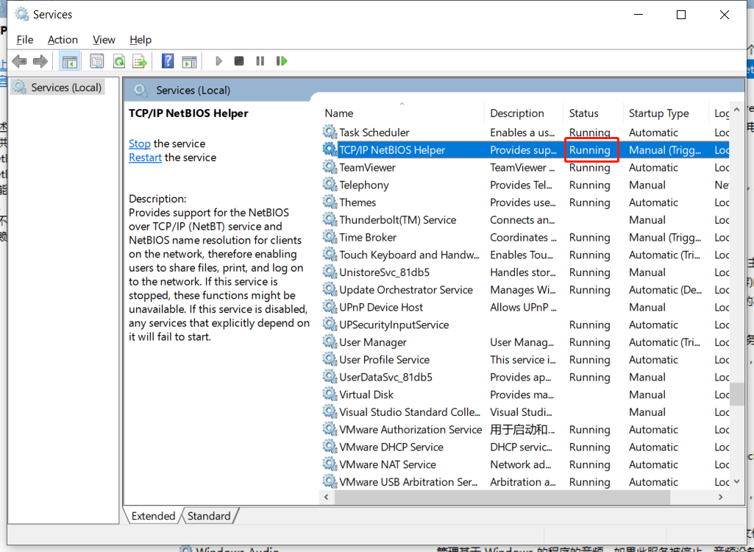754x552 pixels.
Task: Click the Refresh icon on the toolbar
Action: [118, 61]
